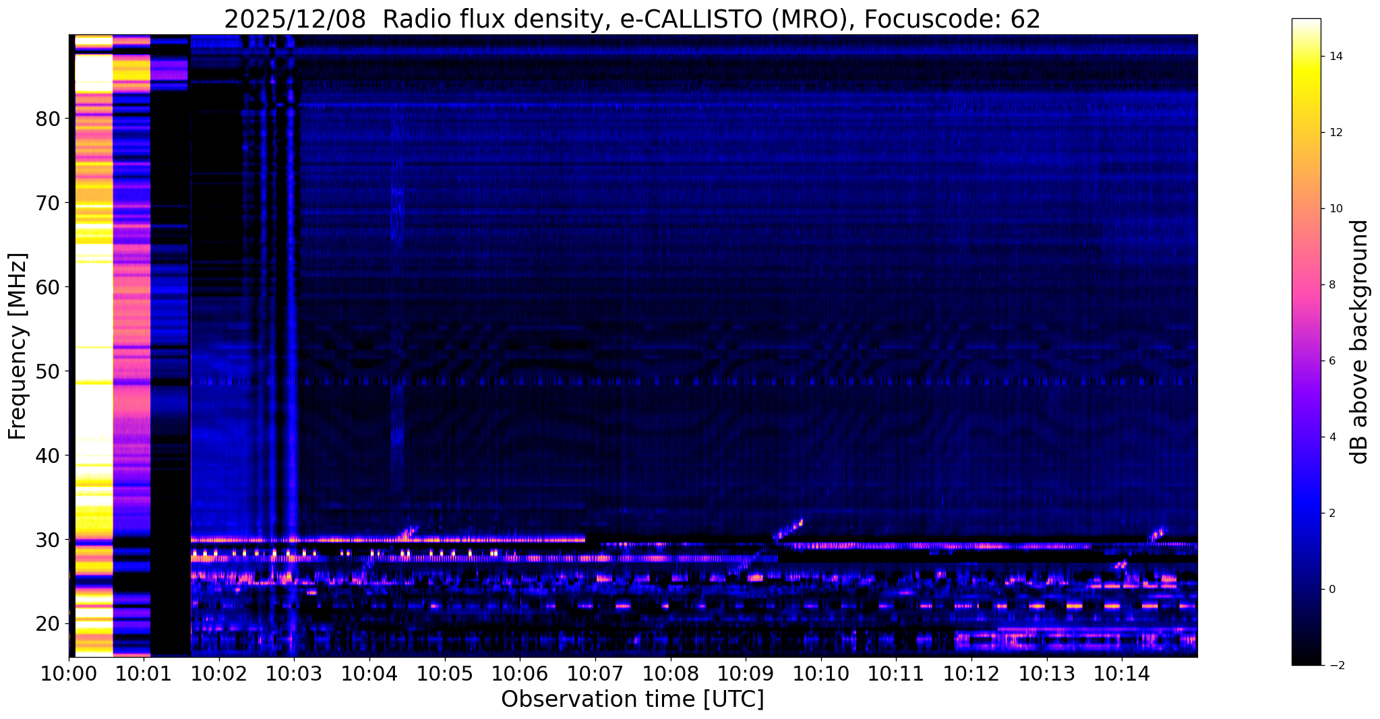Click the colorbar tick label 2
This screenshot has width=1380, height=719.
(1332, 513)
